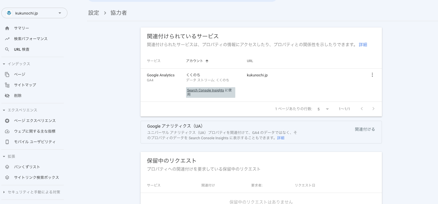Open the パンくずリスト menu item

(27, 167)
